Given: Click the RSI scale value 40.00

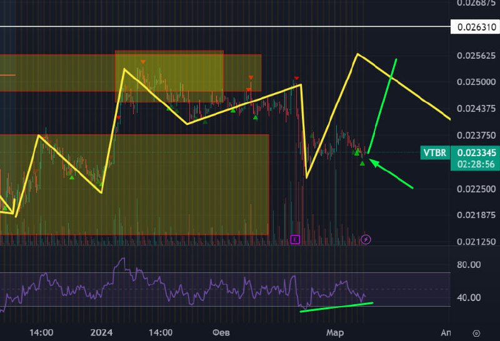Looking at the screenshot, I should (x=469, y=298).
